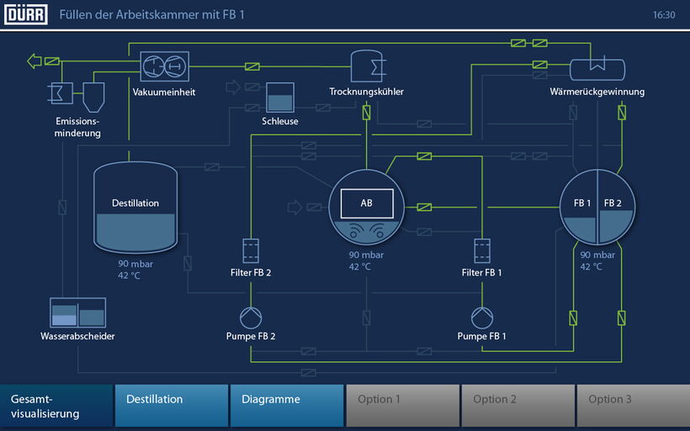Select the Wärmerückgewinnung heat exchanger icon
The height and width of the screenshot is (431, 690).
pos(597,69)
